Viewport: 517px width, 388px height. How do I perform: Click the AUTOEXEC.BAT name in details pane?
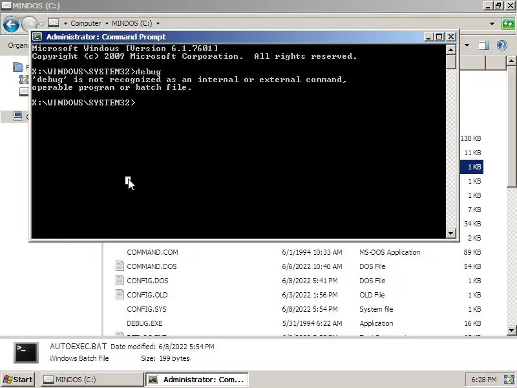click(x=78, y=347)
